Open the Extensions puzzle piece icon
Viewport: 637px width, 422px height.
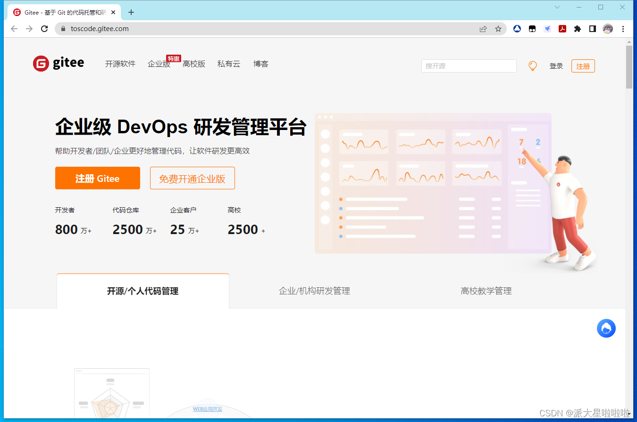coord(578,29)
